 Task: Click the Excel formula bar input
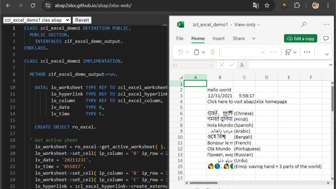[288, 65]
